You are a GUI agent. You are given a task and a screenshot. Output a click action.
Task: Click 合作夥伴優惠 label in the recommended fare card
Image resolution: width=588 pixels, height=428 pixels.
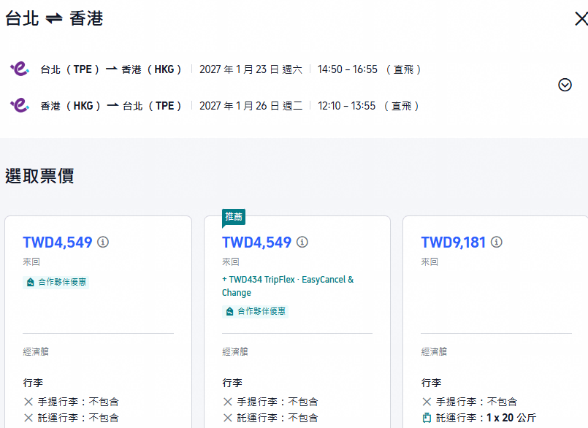(x=261, y=311)
